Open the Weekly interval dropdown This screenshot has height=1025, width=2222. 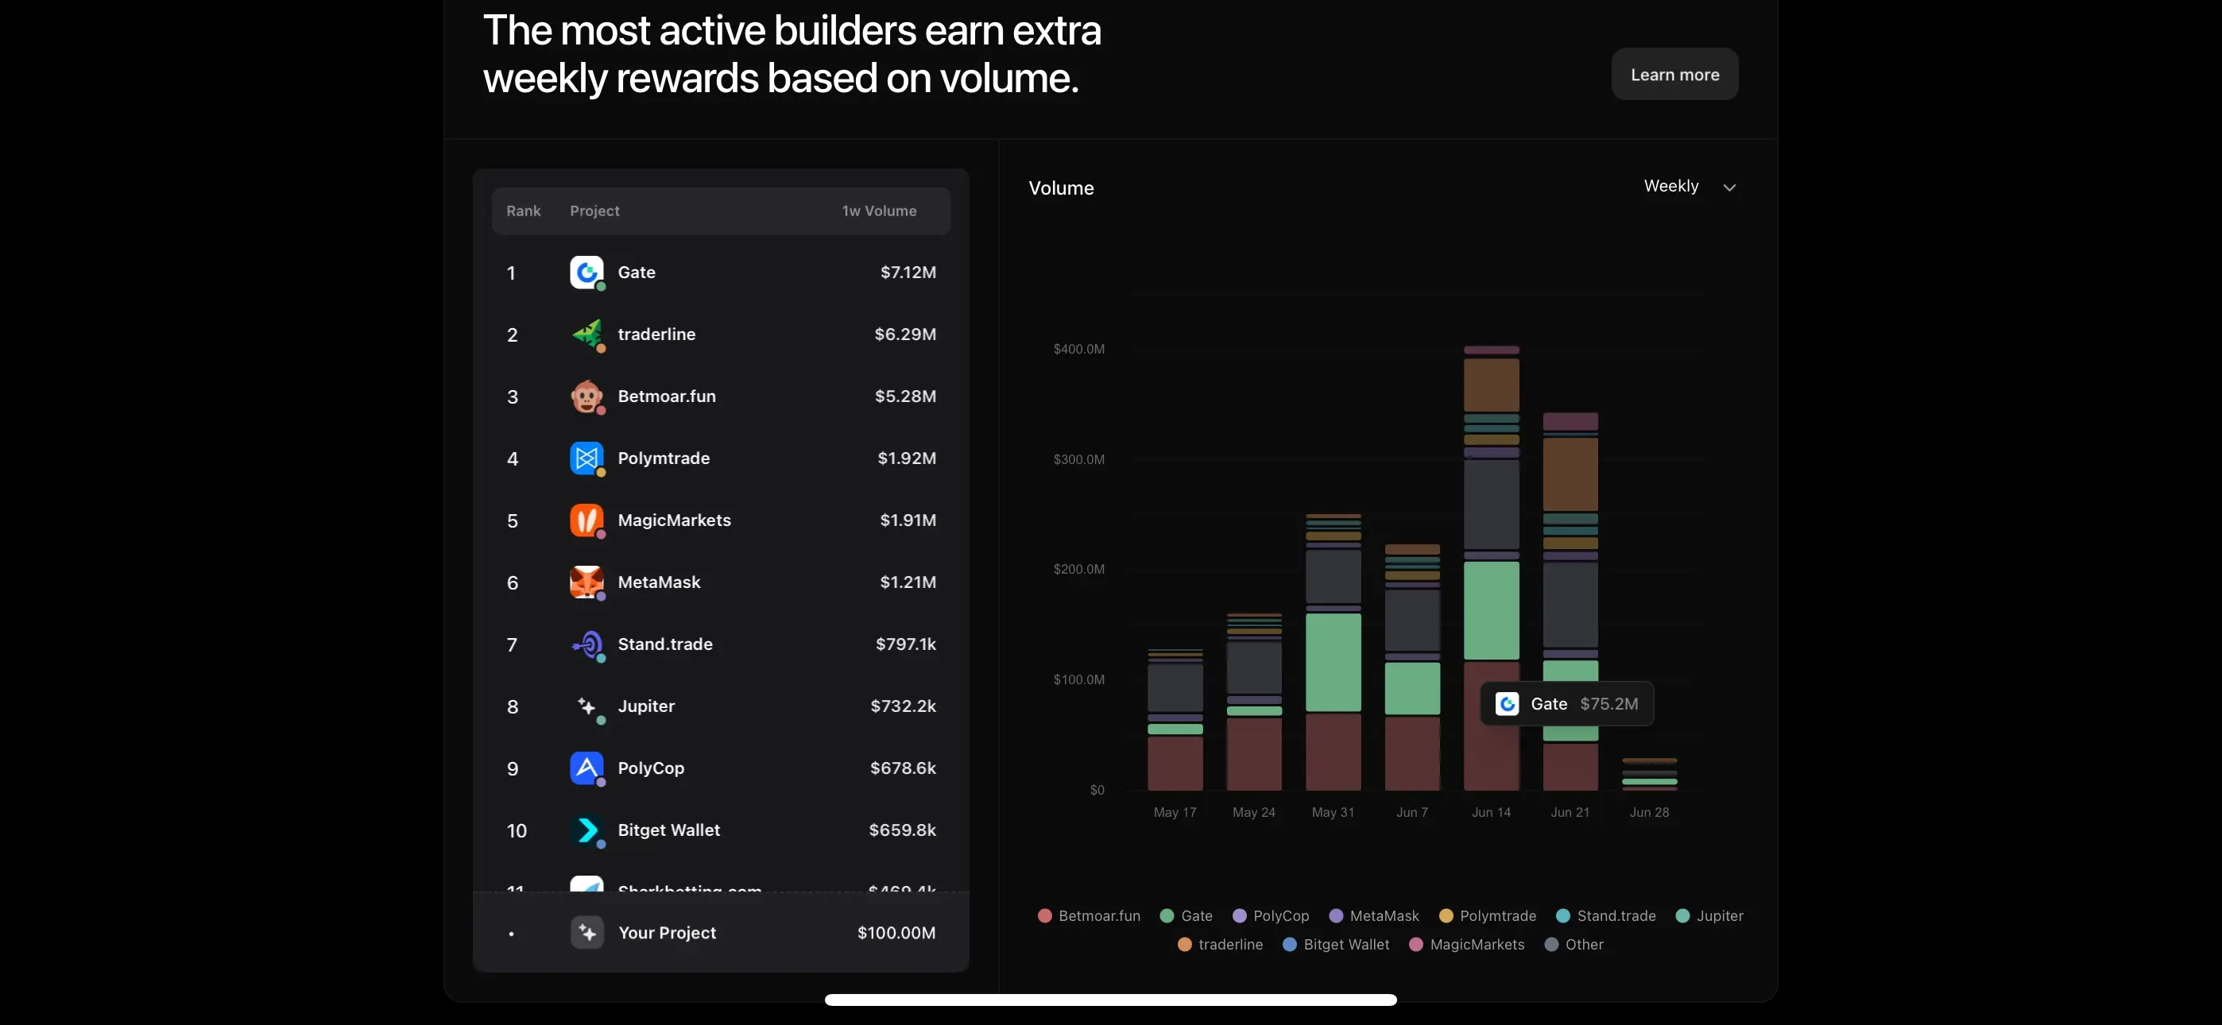pos(1689,187)
